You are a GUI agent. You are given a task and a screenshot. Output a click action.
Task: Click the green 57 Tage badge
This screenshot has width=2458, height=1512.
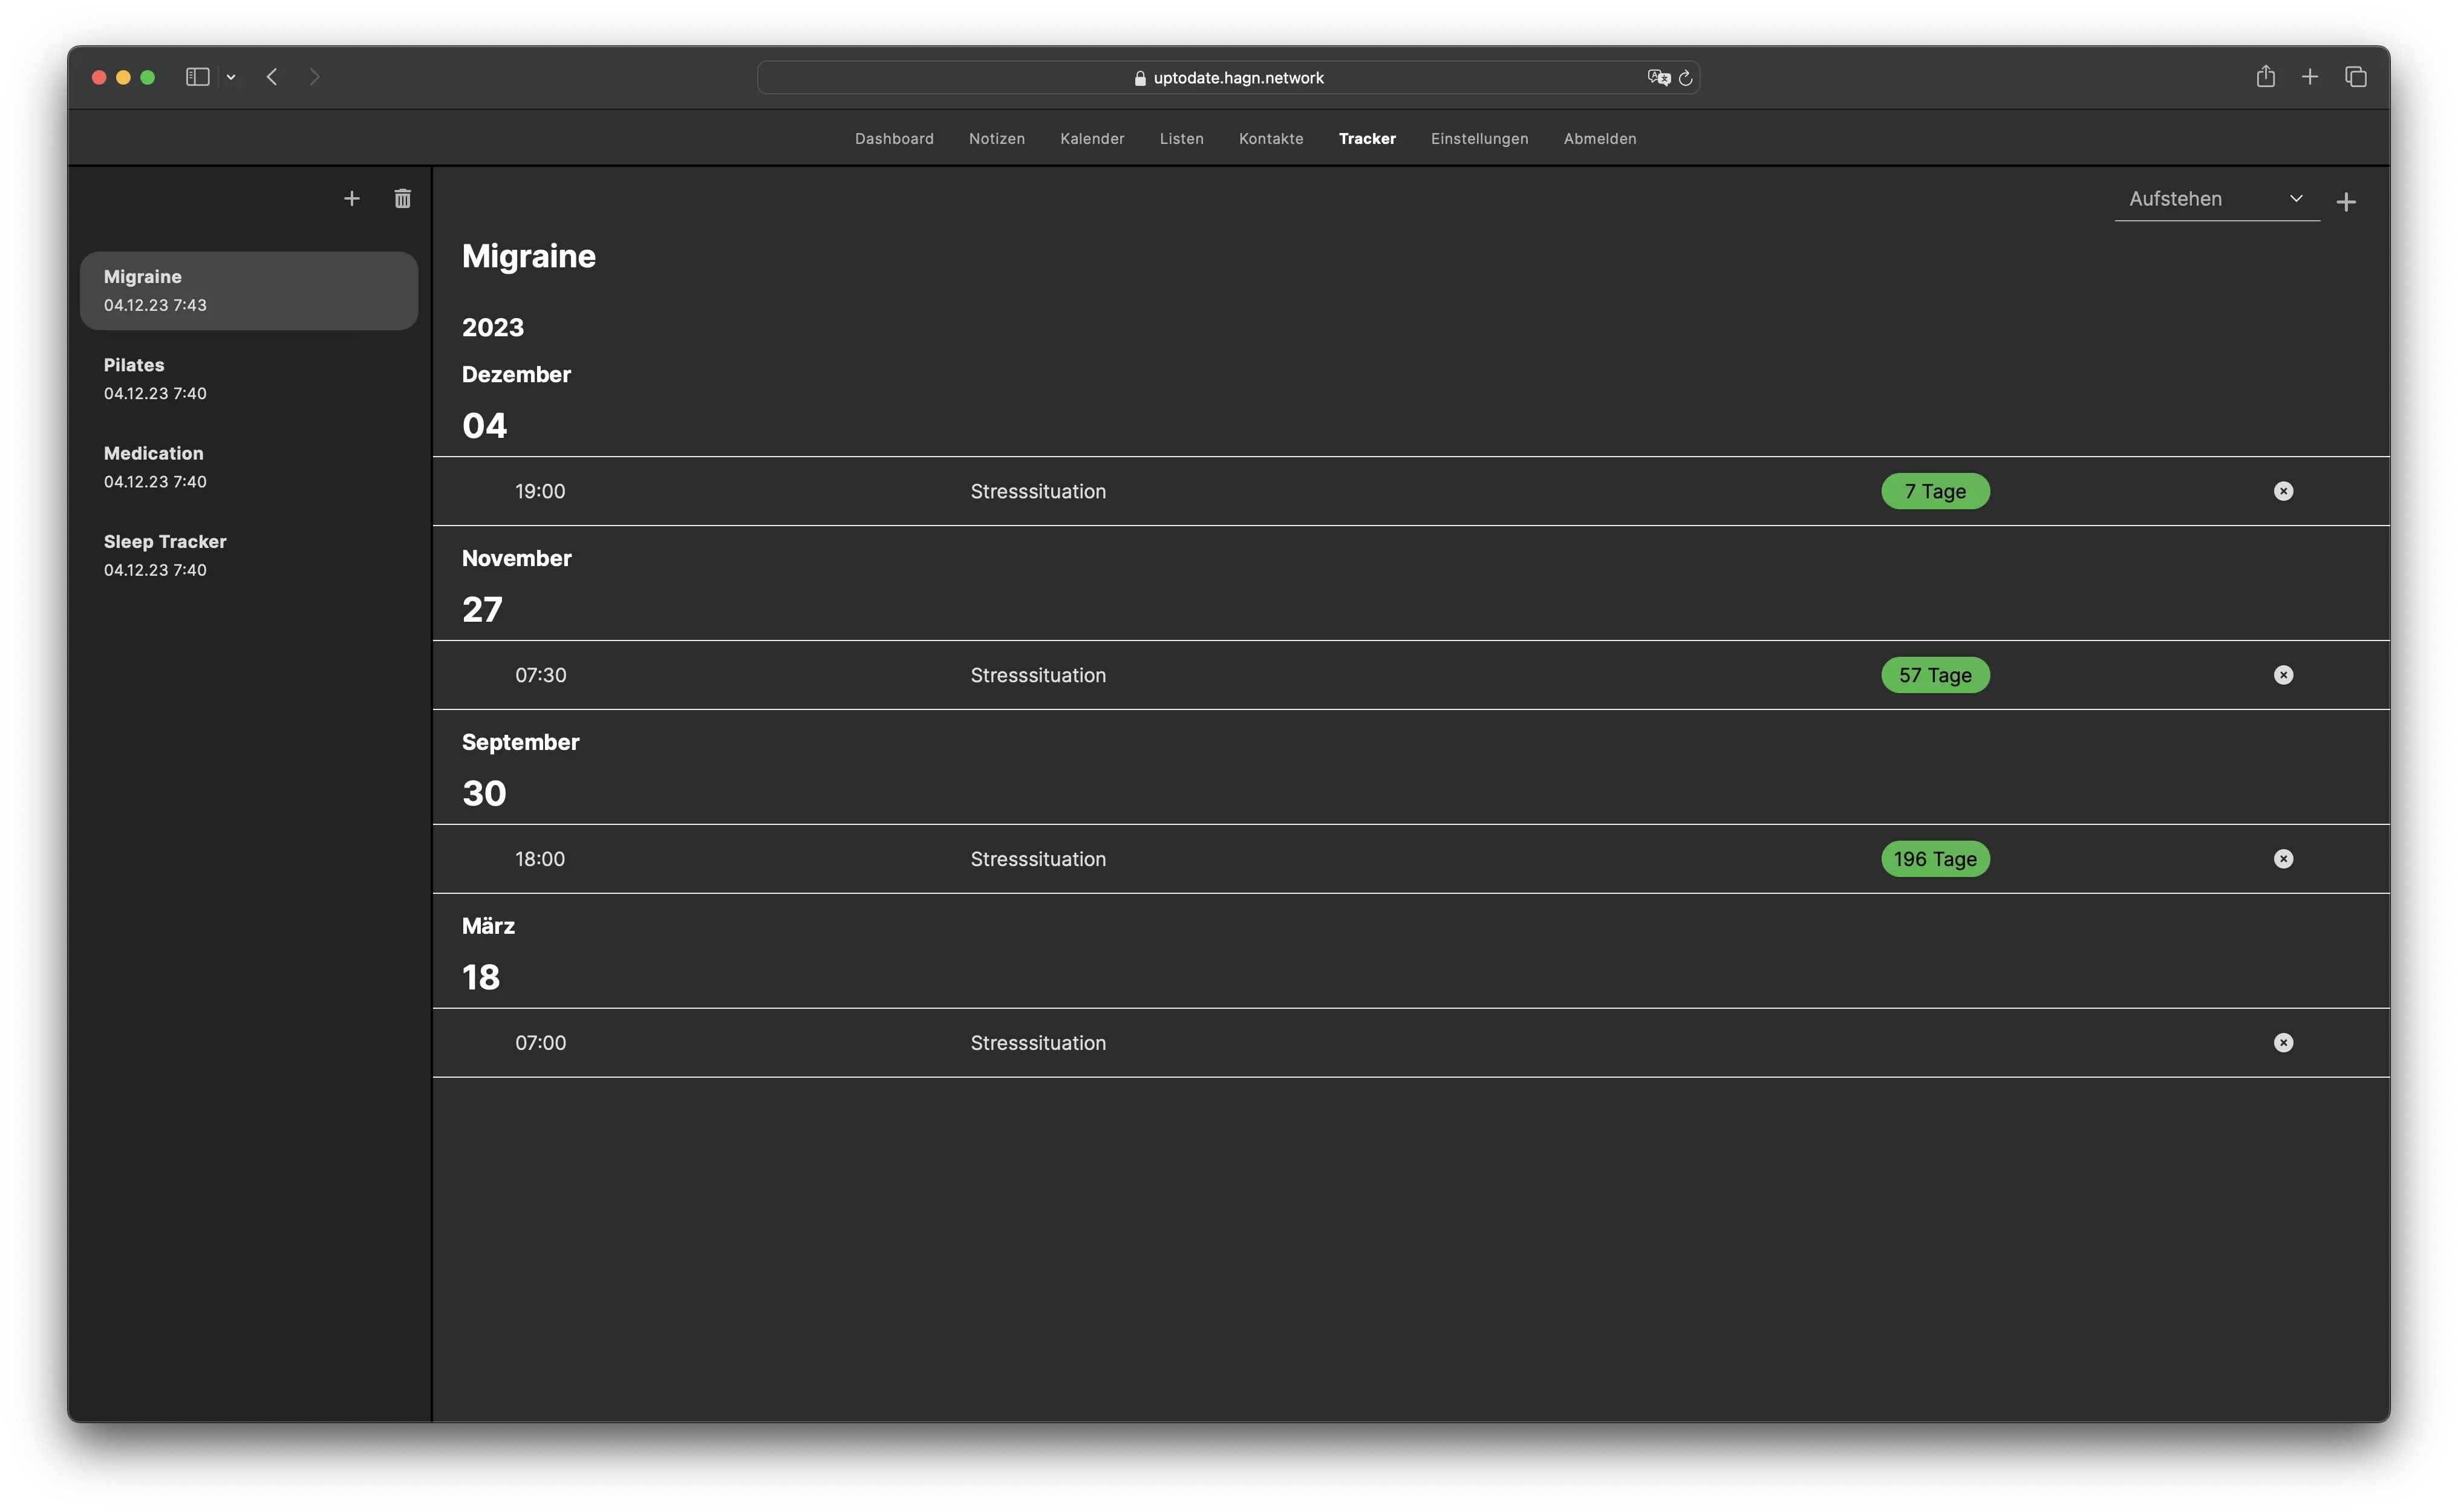(x=1934, y=675)
